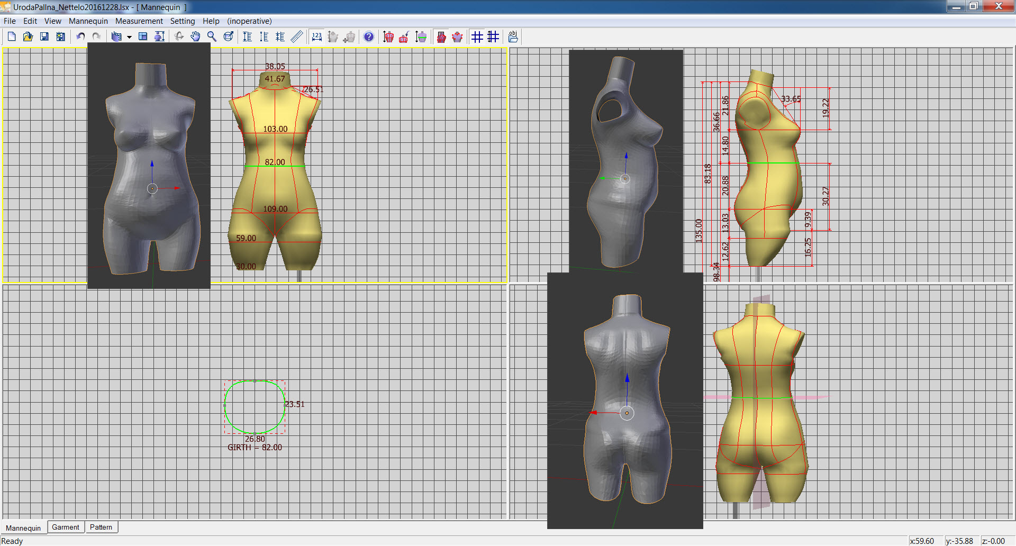Open the Setting menu
This screenshot has width=1016, height=546.
click(x=182, y=21)
